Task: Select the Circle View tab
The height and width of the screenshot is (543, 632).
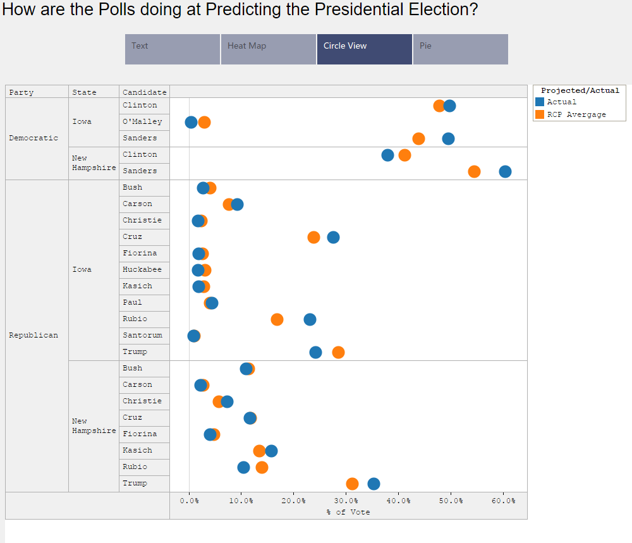Action: (x=364, y=49)
